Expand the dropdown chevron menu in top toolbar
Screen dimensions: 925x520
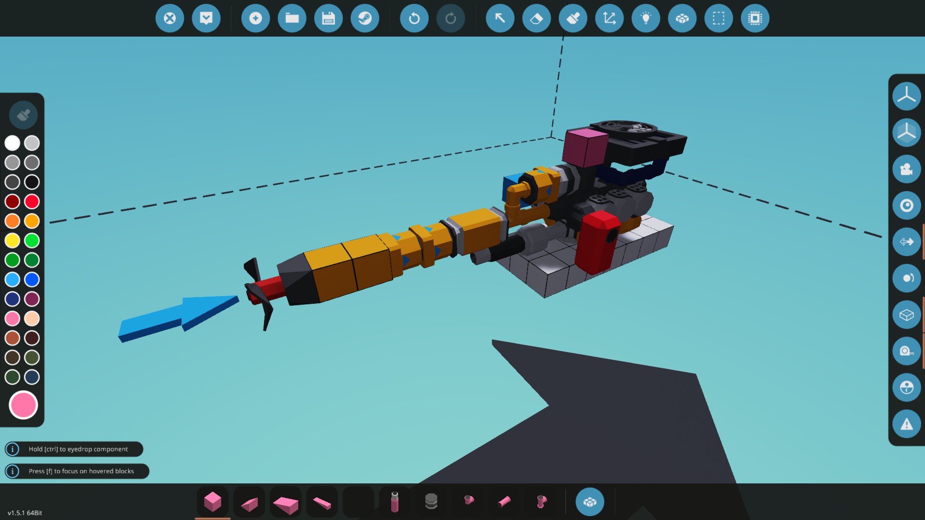pos(206,18)
